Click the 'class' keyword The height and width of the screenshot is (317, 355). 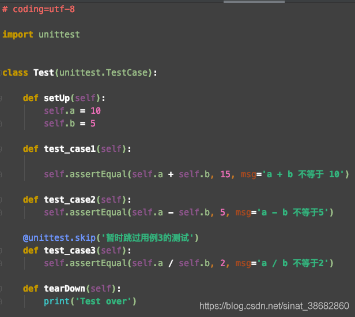point(15,73)
